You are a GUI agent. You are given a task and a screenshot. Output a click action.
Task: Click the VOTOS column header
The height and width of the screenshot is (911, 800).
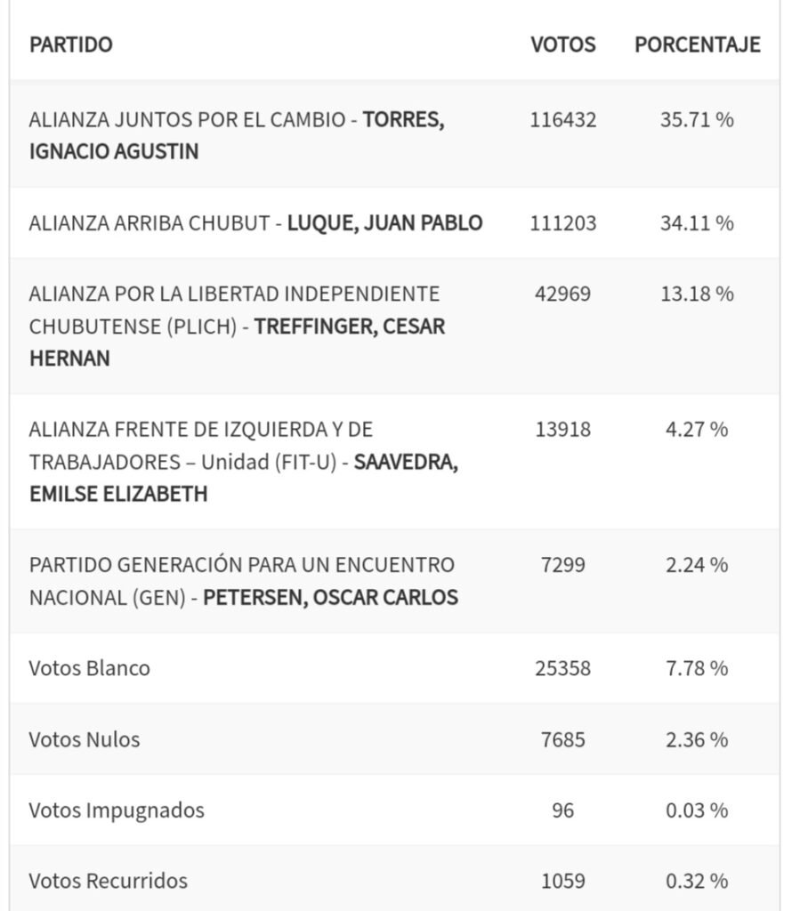(562, 44)
